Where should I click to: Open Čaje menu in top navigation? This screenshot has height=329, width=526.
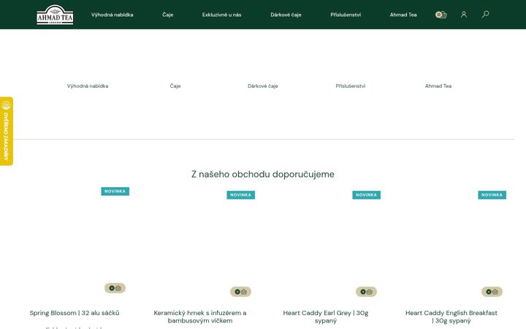pos(168,15)
